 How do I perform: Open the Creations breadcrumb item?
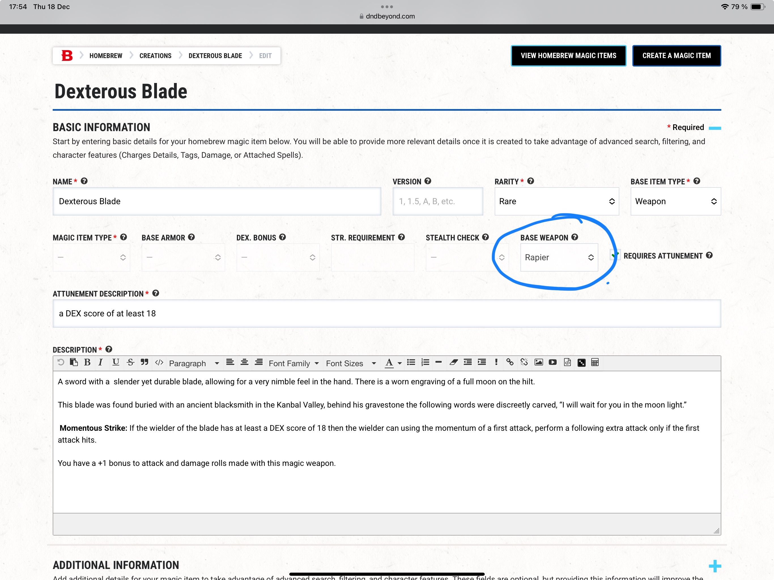(155, 56)
